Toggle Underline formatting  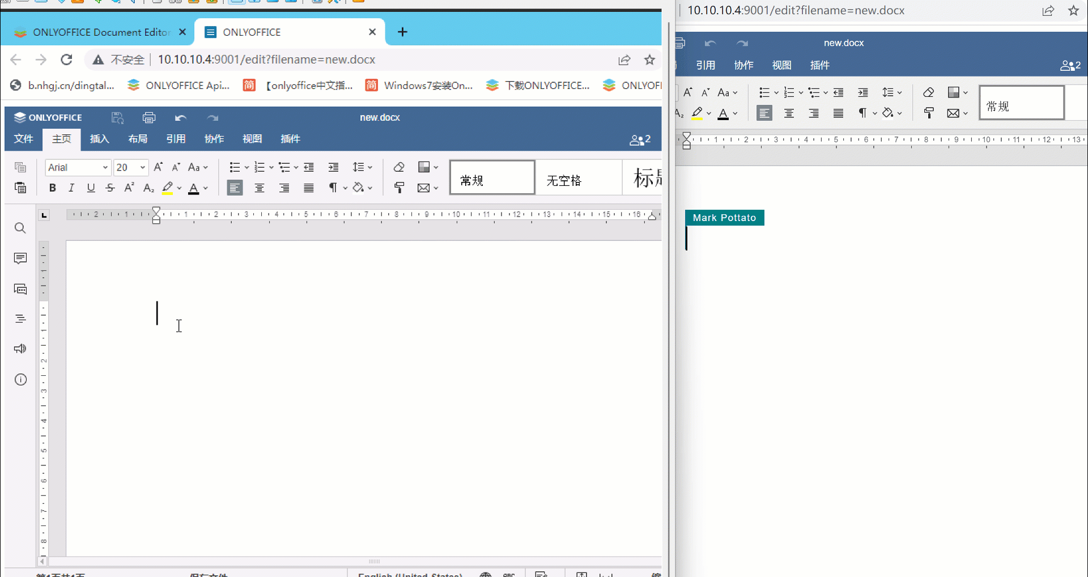tap(91, 188)
